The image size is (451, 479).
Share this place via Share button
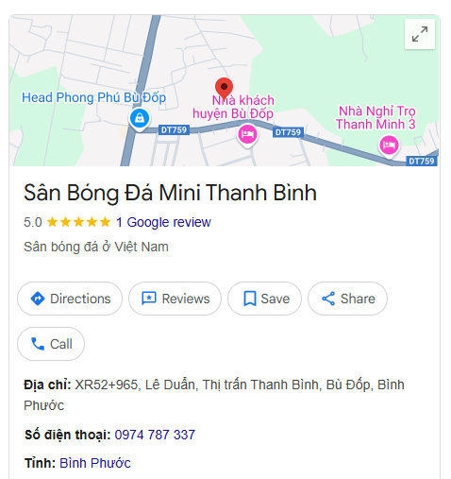[347, 299]
